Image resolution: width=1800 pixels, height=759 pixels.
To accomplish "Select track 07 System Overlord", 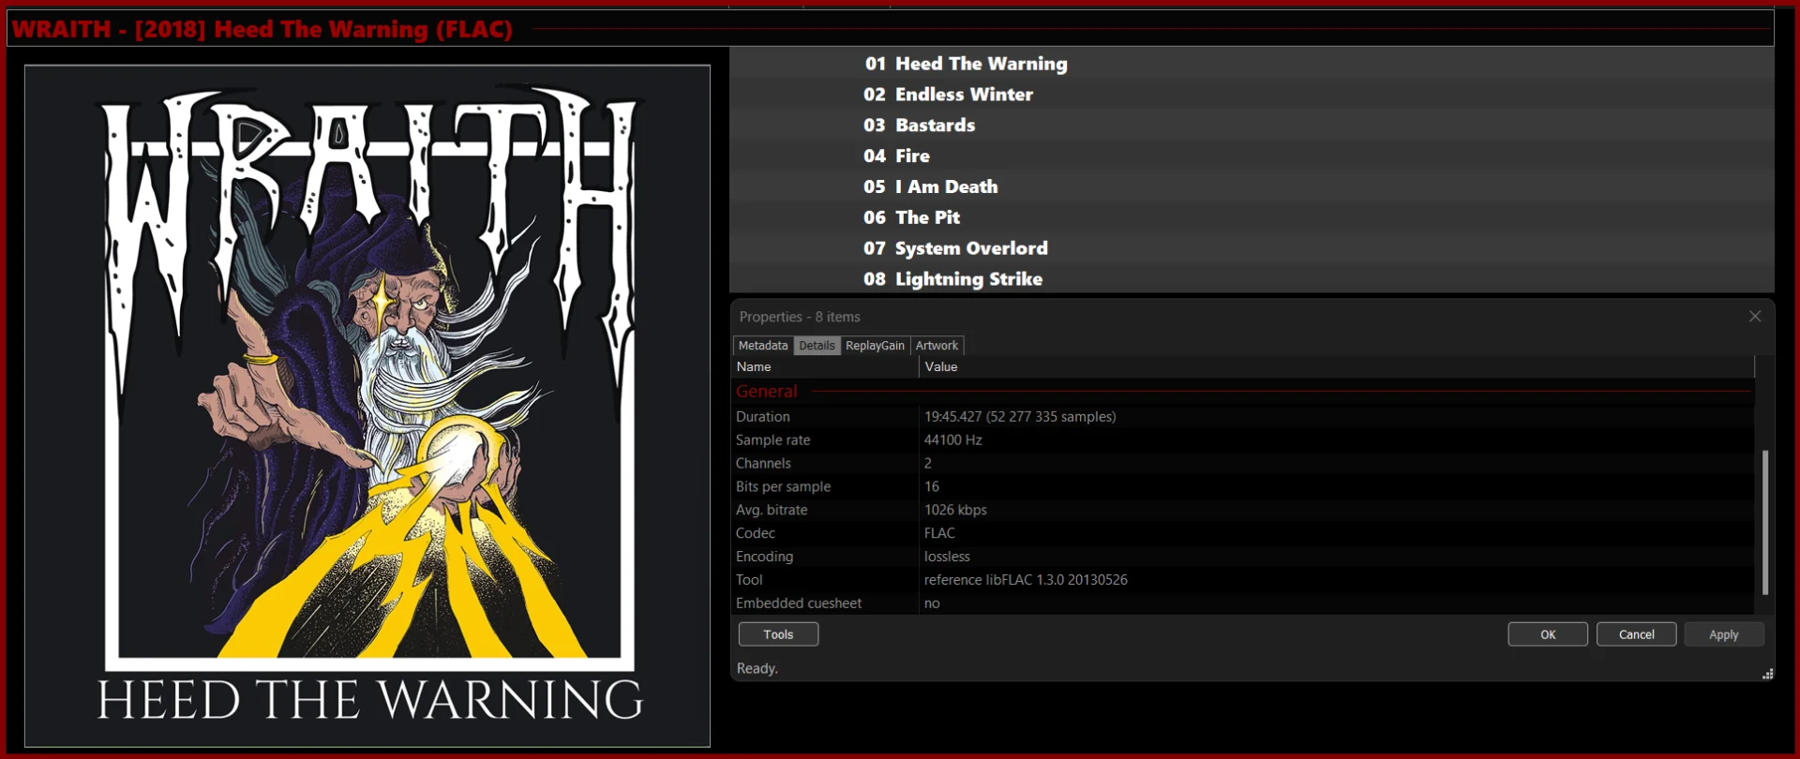I will tap(1252, 248).
